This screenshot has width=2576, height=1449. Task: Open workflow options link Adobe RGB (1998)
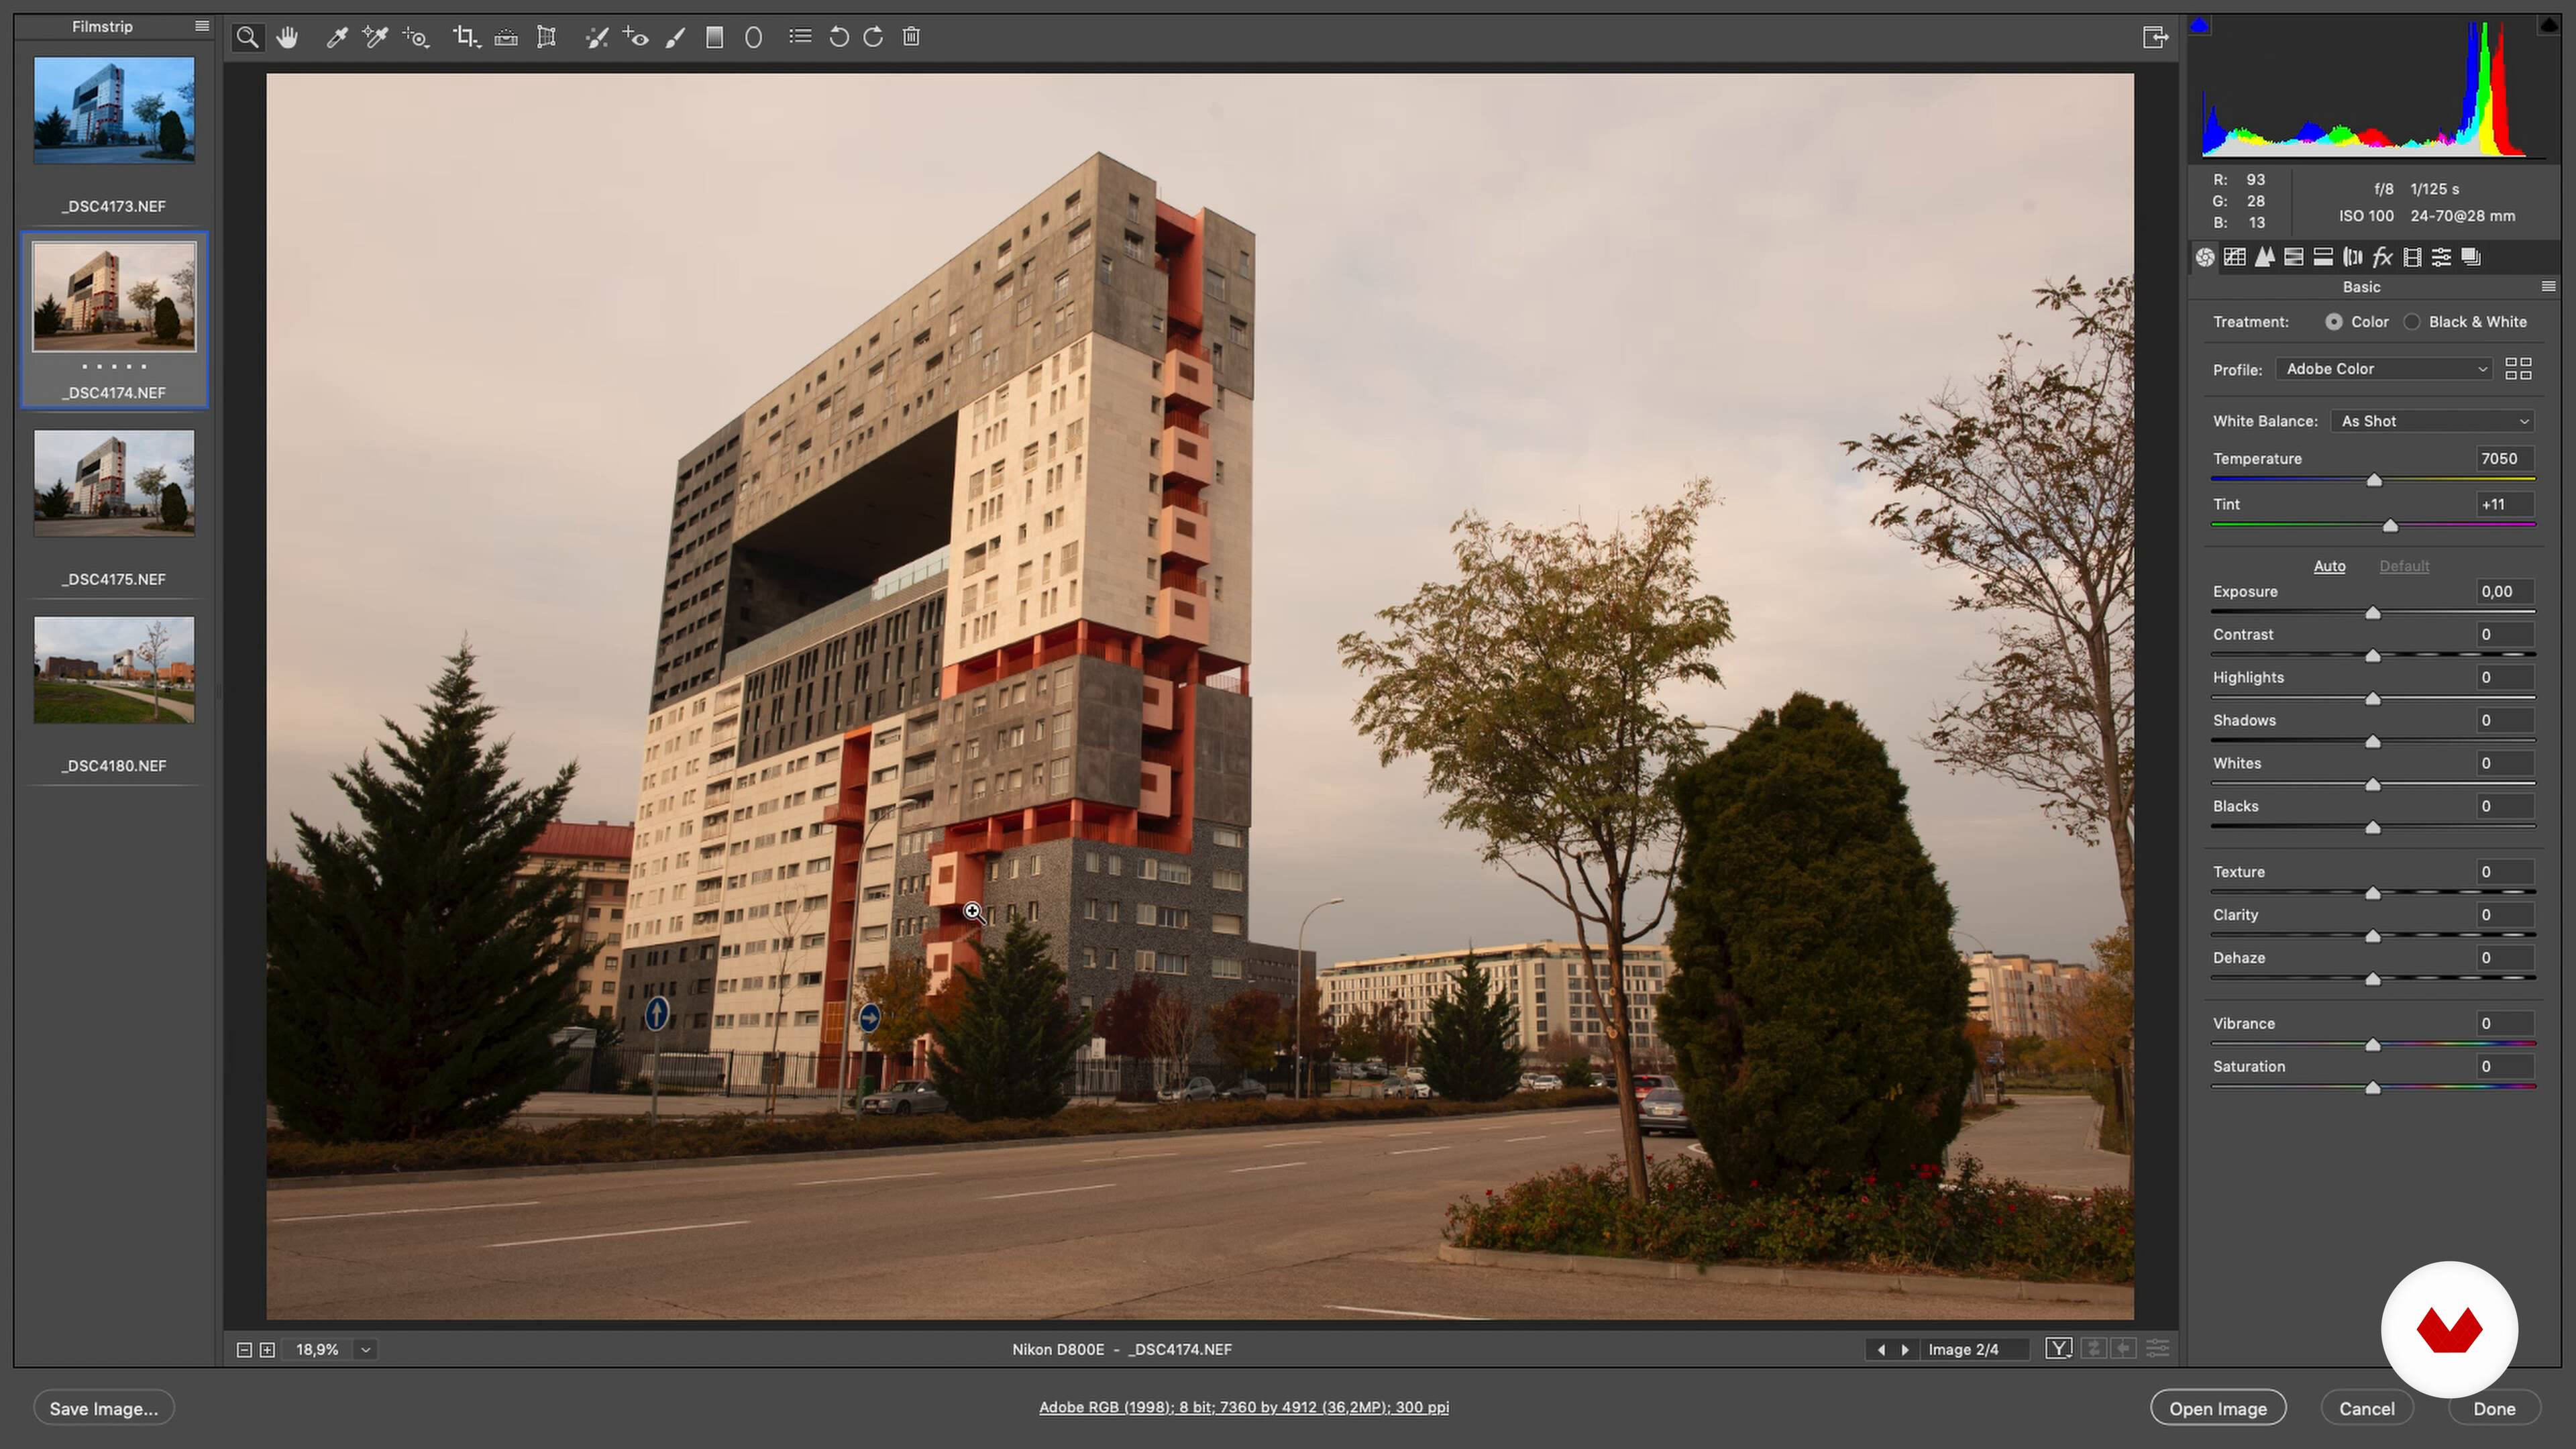pos(1244,1408)
